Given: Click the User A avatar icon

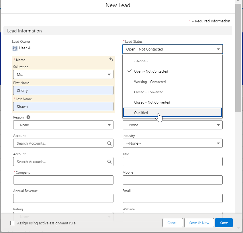Looking at the screenshot, I should click(15, 48).
